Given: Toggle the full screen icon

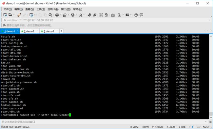Looking at the screenshot, I should click(101, 15).
